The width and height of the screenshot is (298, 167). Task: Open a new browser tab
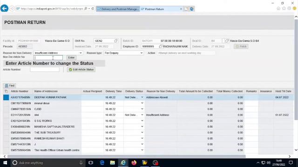click(x=186, y=9)
